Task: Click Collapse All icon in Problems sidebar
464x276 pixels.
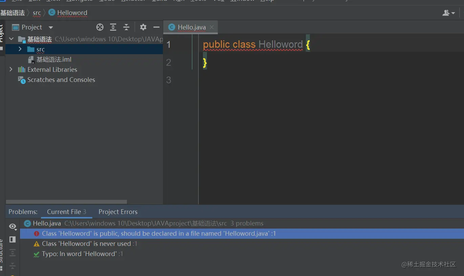Action: pos(13,266)
